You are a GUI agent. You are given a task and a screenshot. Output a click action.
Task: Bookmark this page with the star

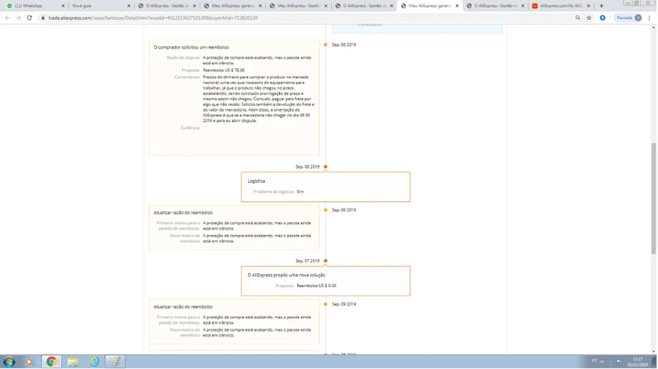(589, 18)
